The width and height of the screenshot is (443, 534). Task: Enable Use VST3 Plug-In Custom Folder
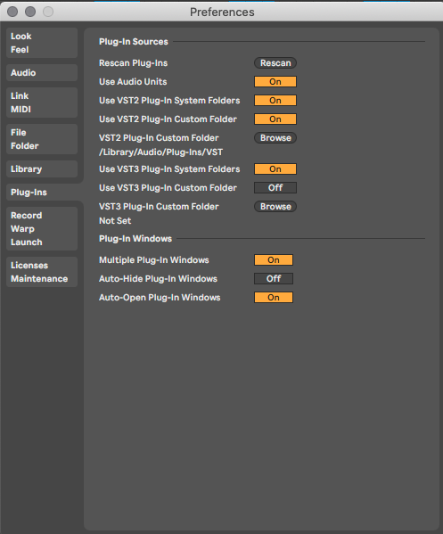[275, 187]
